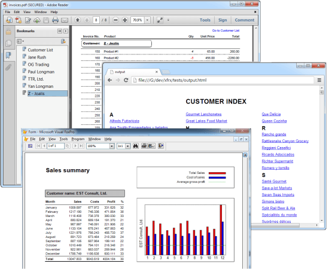Viewport: 329px width, 269px height.
Task: Click the cloud upload icon in Adobe Reader
Action: 37,20
